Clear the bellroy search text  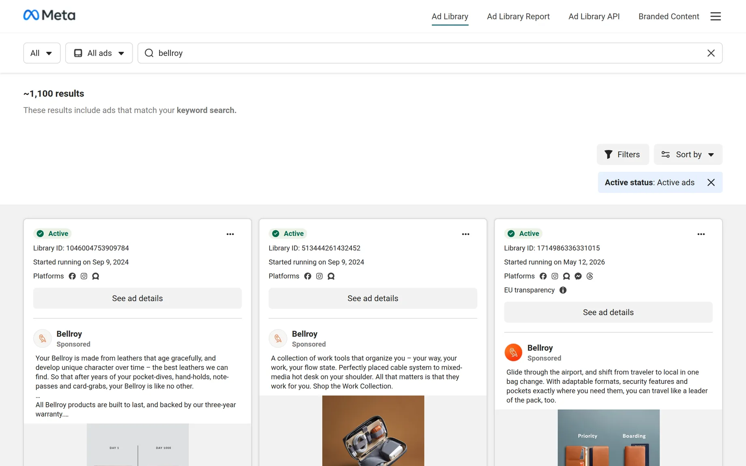click(711, 53)
